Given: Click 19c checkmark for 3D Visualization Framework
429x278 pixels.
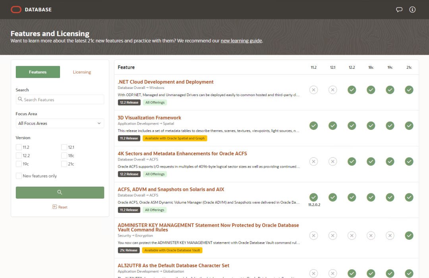Looking at the screenshot, I should [390, 125].
